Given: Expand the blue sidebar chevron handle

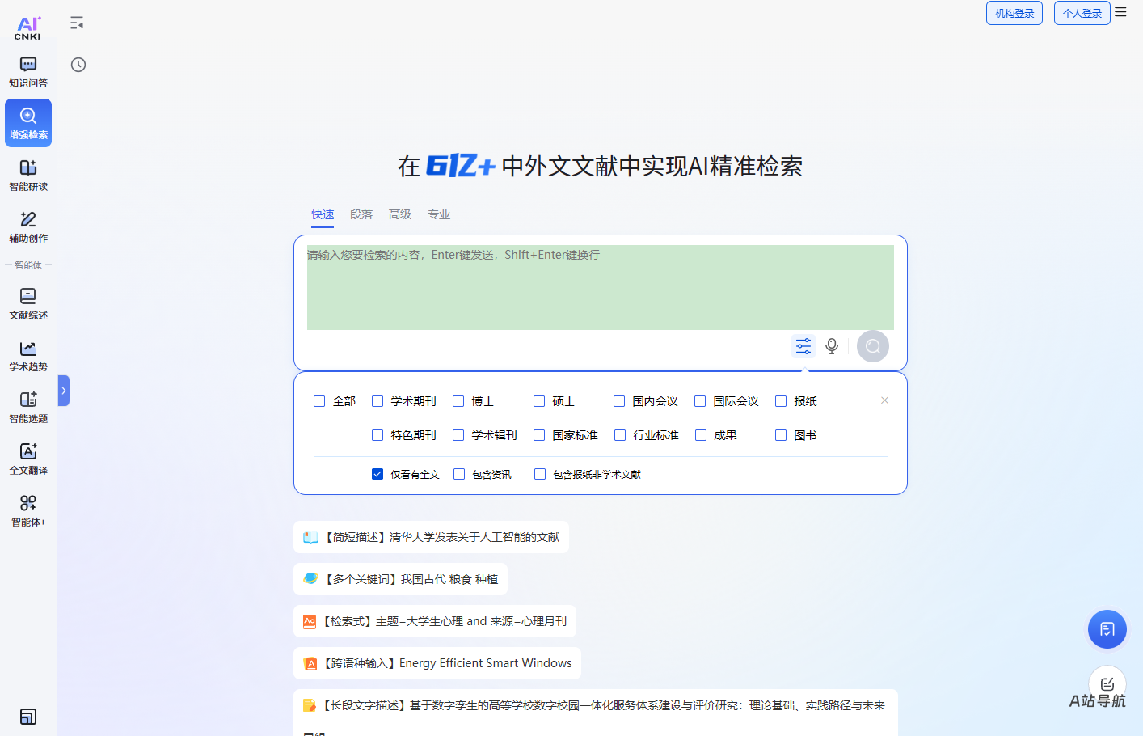Looking at the screenshot, I should click(64, 391).
